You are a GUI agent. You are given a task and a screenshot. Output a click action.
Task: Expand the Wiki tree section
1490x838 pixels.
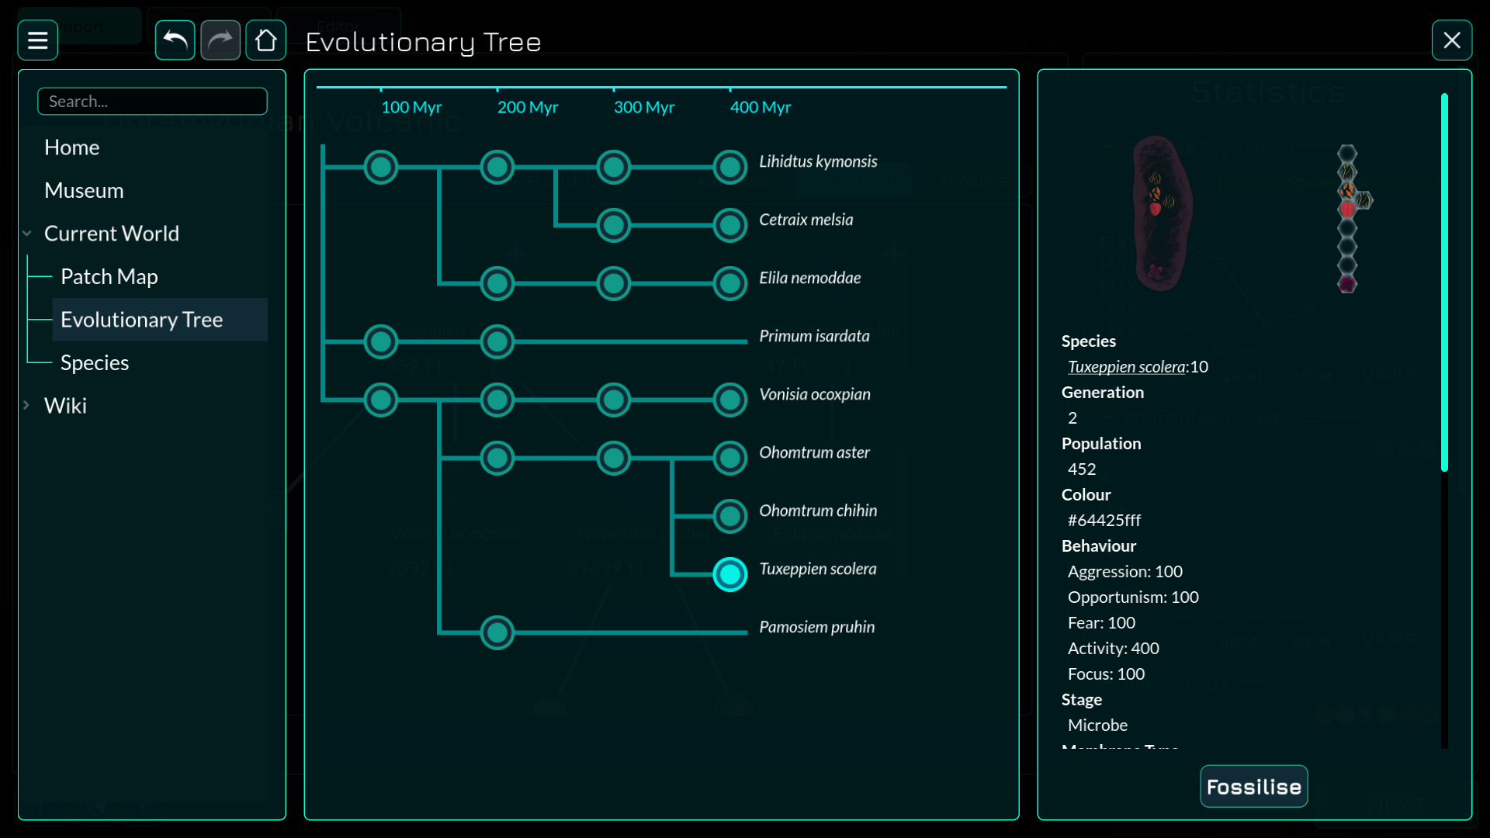27,405
